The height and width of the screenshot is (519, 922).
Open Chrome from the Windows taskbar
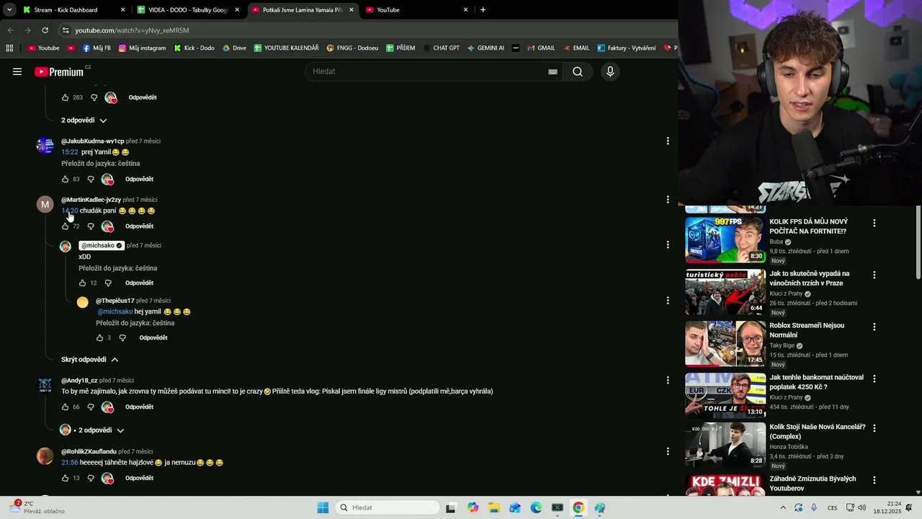point(578,507)
